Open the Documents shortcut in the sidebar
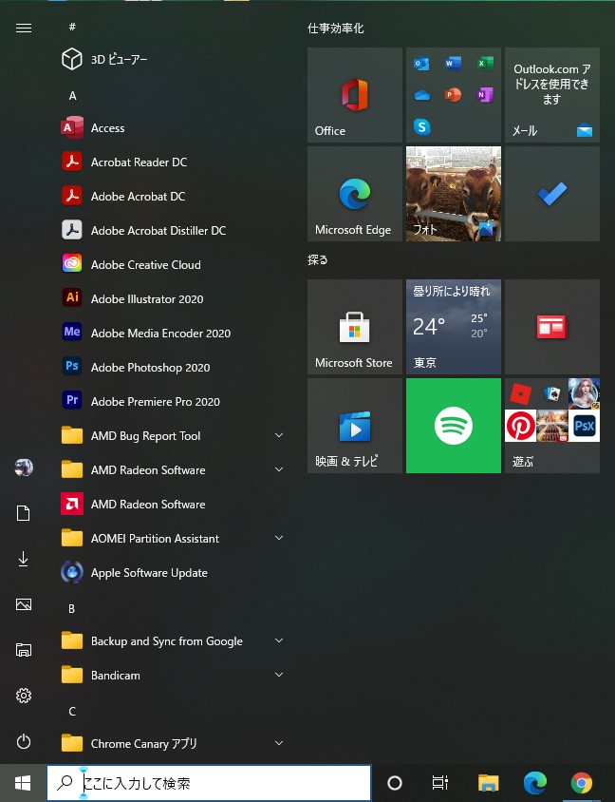The height and width of the screenshot is (802, 615). (24, 513)
